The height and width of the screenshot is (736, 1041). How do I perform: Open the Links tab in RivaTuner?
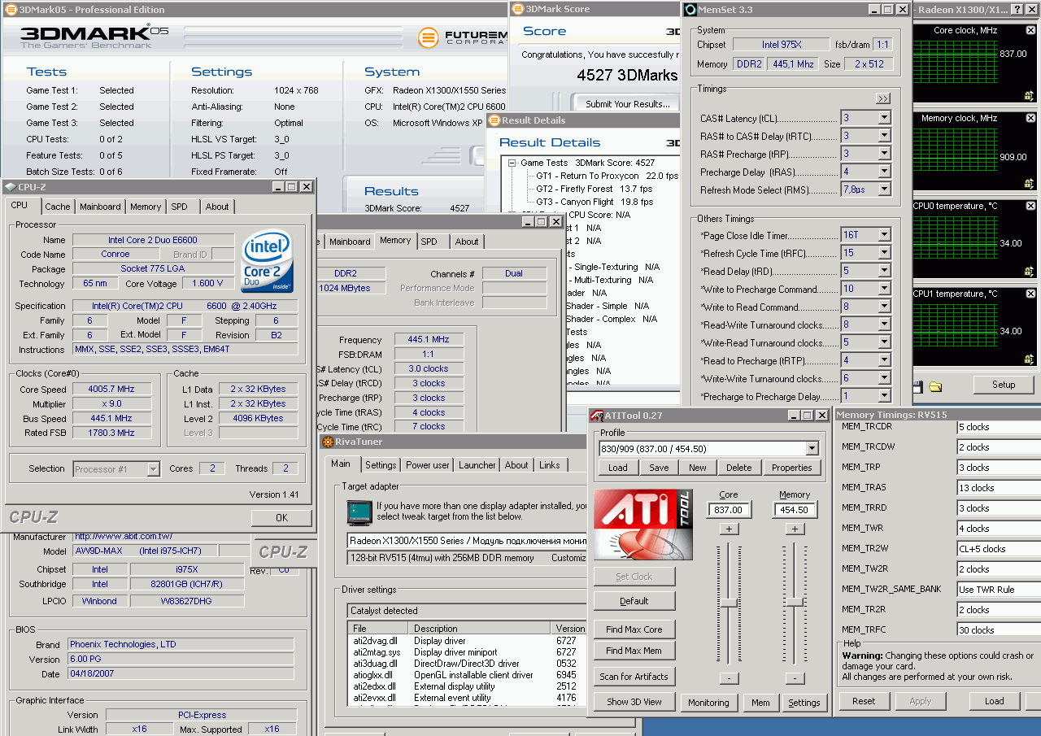click(550, 465)
